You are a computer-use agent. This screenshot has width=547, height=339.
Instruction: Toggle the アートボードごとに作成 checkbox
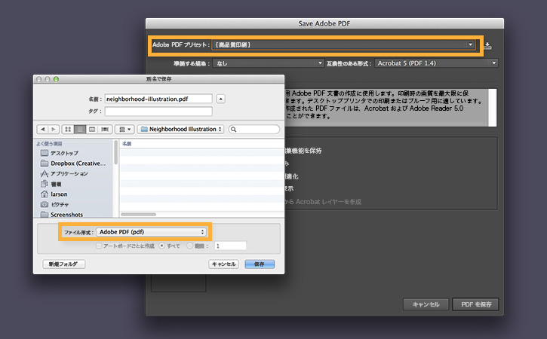click(x=99, y=246)
